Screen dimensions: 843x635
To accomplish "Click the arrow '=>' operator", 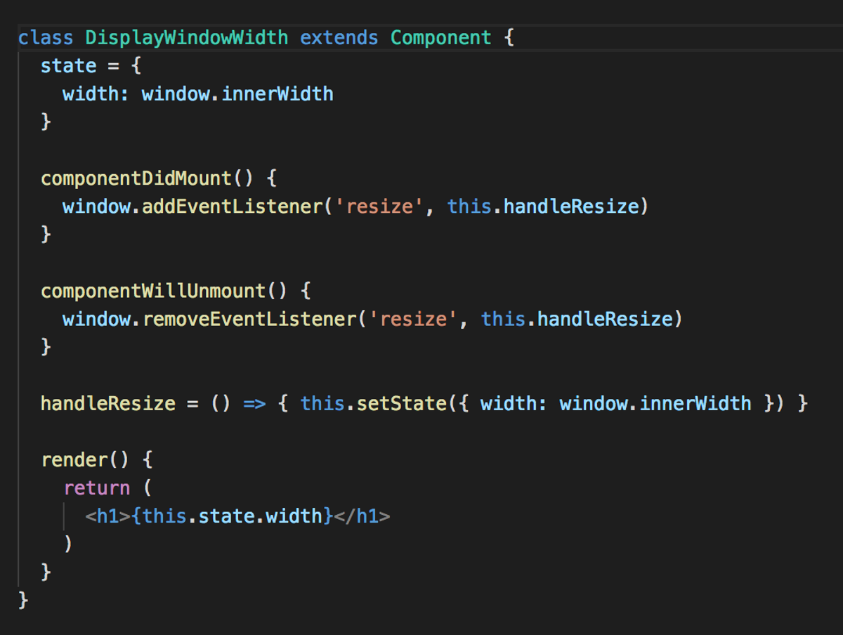I will coord(254,403).
